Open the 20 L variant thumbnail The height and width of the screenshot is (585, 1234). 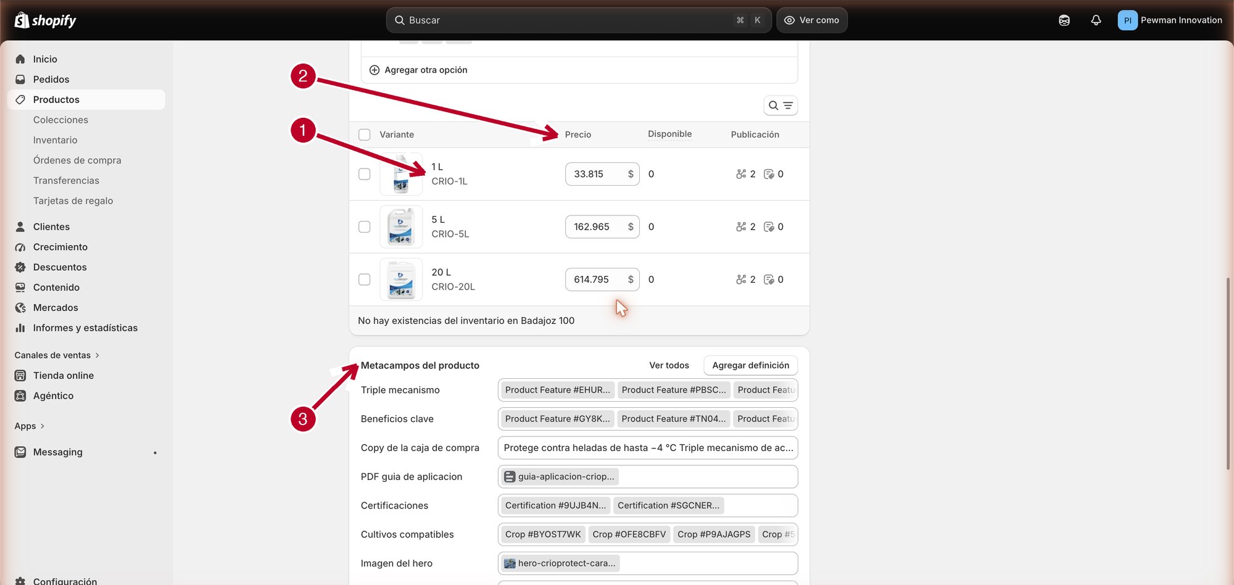(x=401, y=280)
